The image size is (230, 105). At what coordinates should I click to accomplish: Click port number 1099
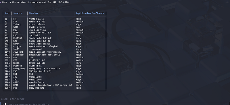click(7, 52)
